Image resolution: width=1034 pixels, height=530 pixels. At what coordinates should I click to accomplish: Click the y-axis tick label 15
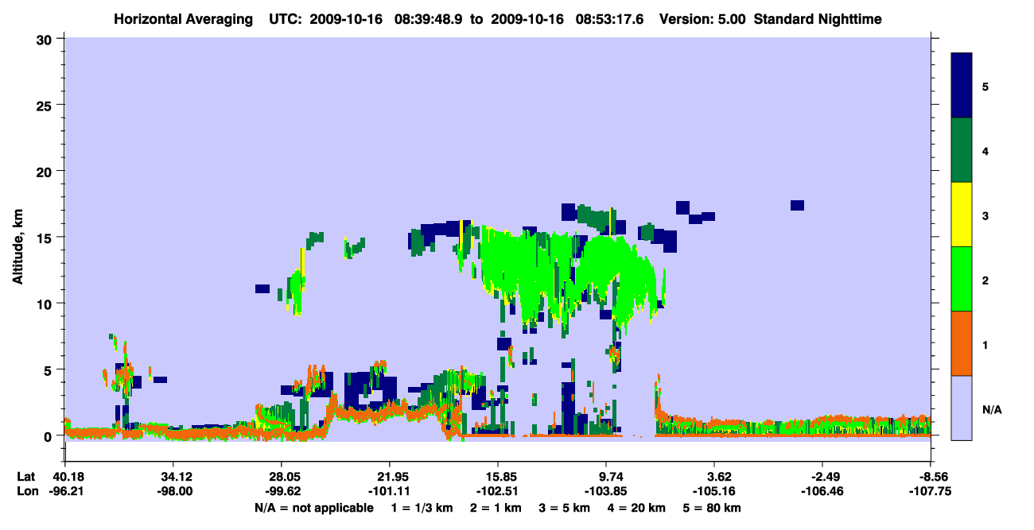[46, 237]
